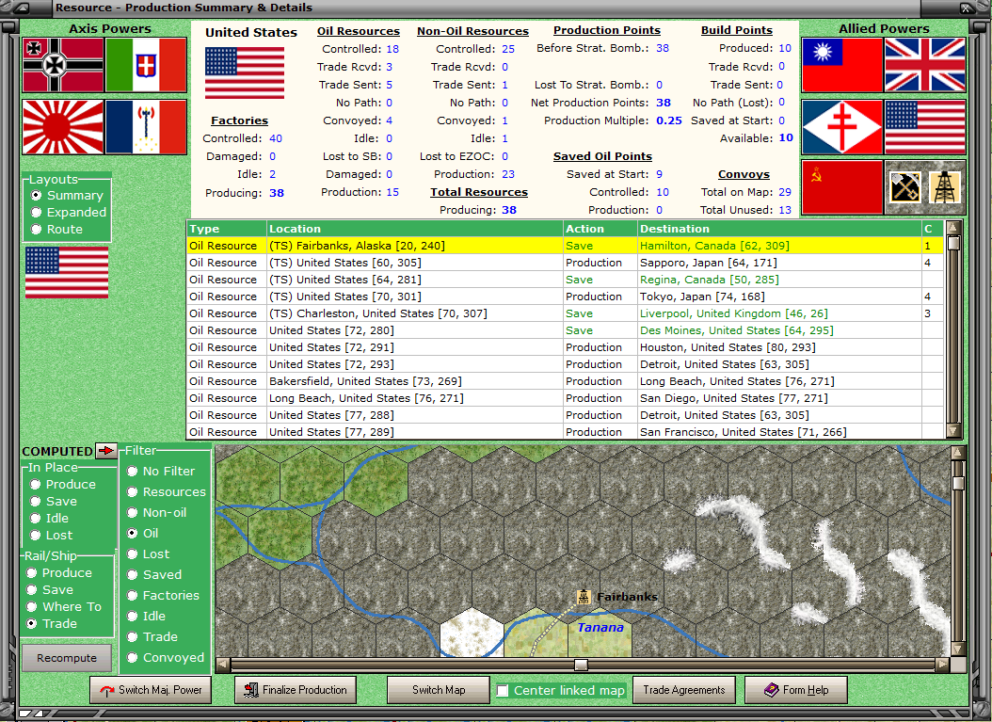Close the Production Summary window

pyautogui.click(x=968, y=8)
